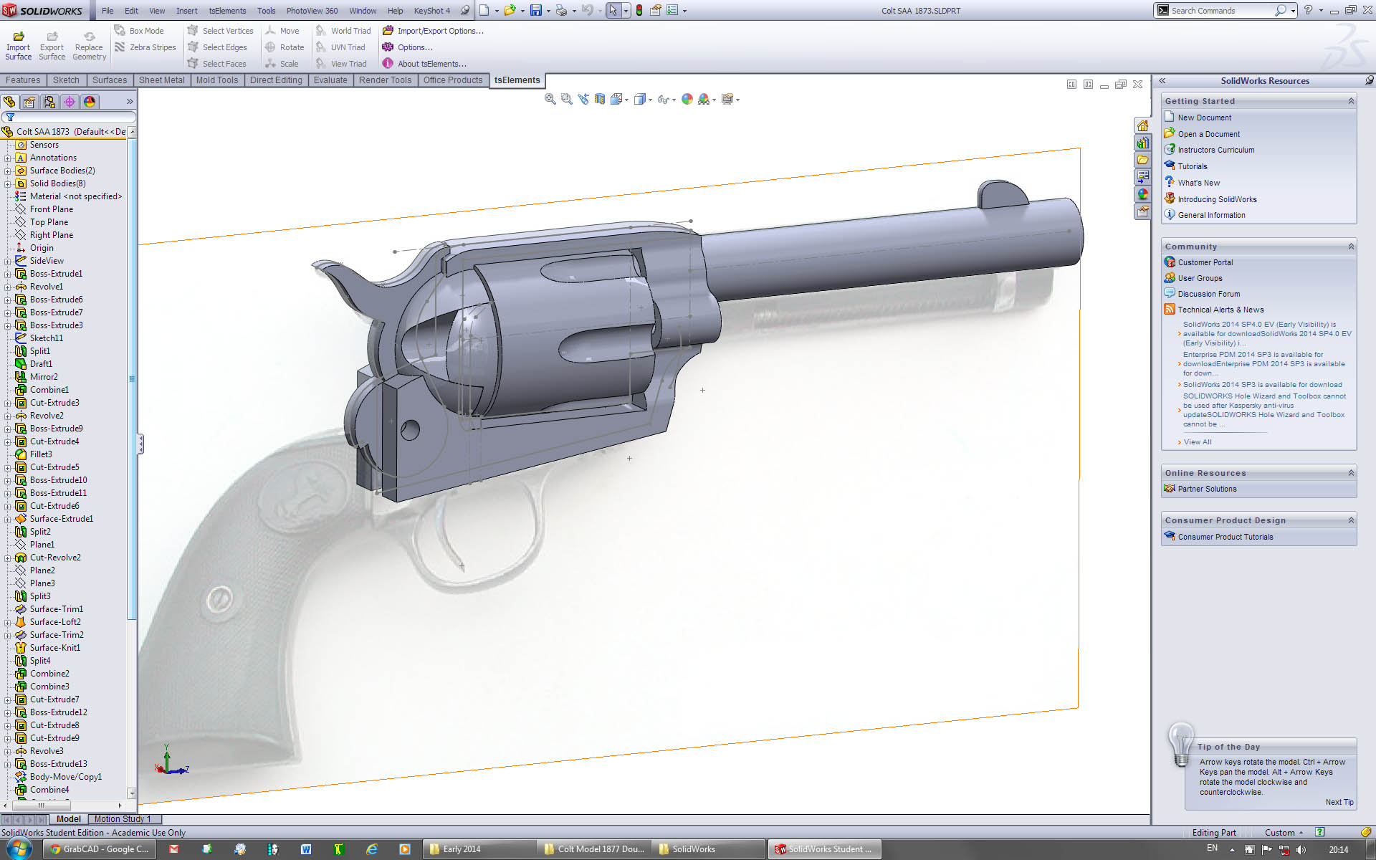Click Appearances task pane icon
1376x860 pixels.
coord(1143,194)
